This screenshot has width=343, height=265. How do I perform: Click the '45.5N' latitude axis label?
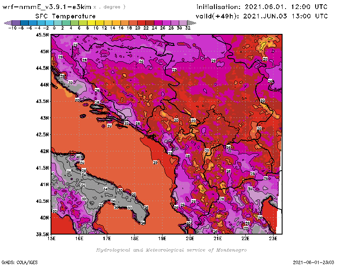point(42,35)
